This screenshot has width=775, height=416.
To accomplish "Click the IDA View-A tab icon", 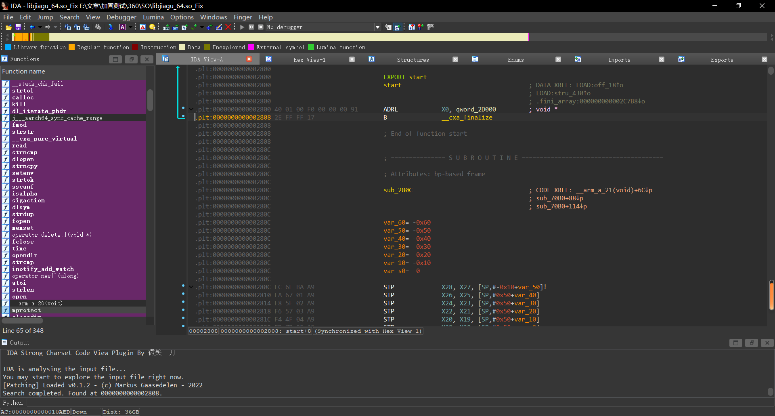I will [165, 59].
